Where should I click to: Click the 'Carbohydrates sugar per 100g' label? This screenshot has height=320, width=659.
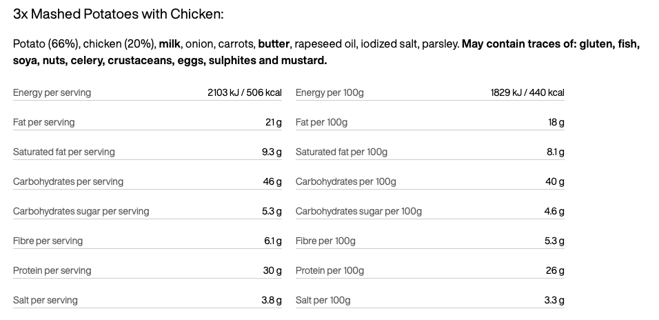[x=358, y=211]
